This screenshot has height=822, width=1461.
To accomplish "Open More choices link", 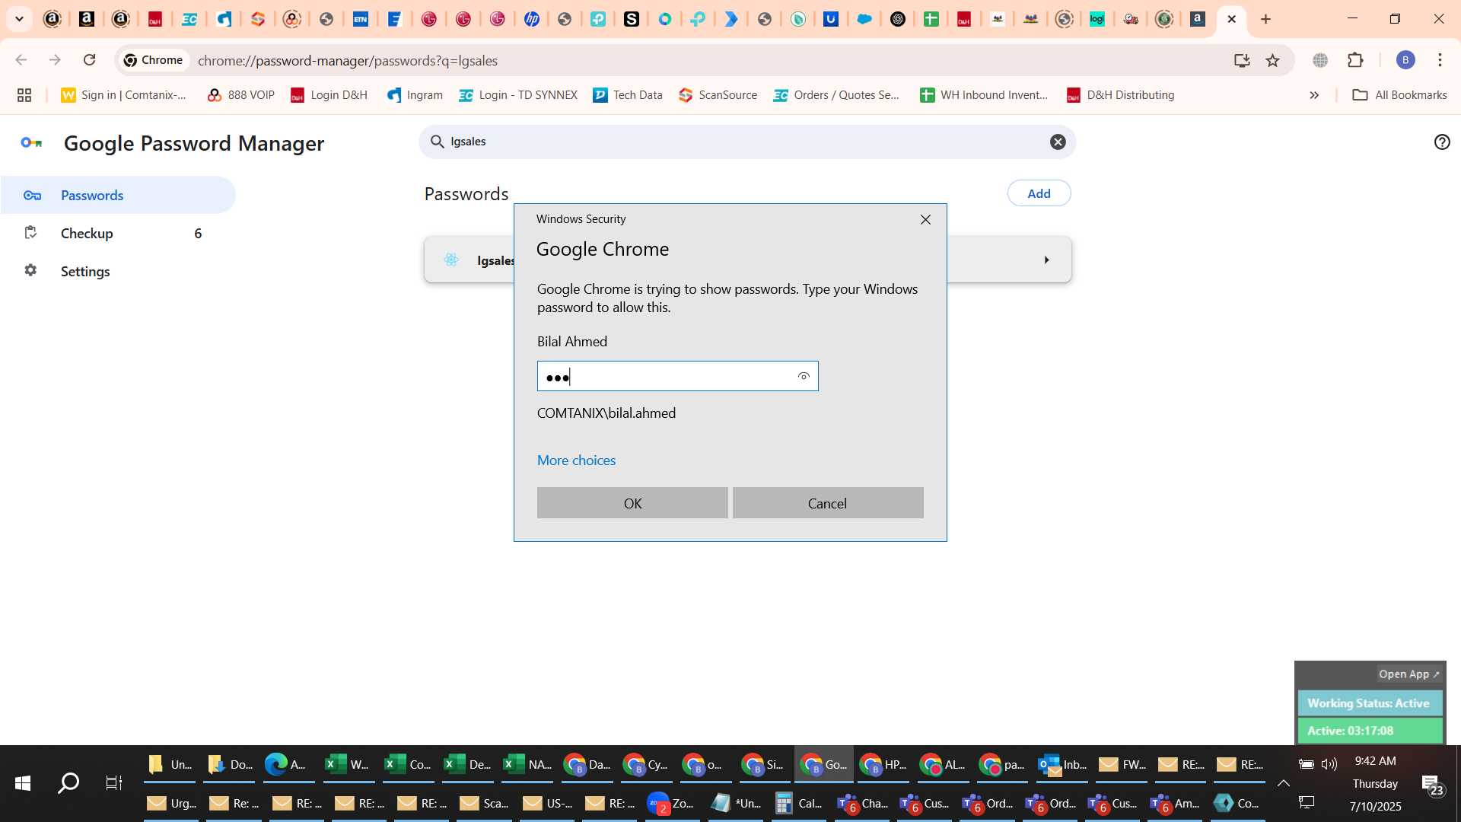I will pos(576,460).
